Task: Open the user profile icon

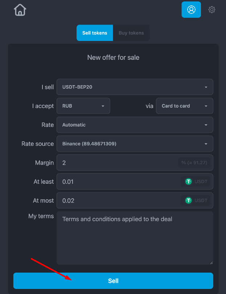Action: (x=191, y=9)
